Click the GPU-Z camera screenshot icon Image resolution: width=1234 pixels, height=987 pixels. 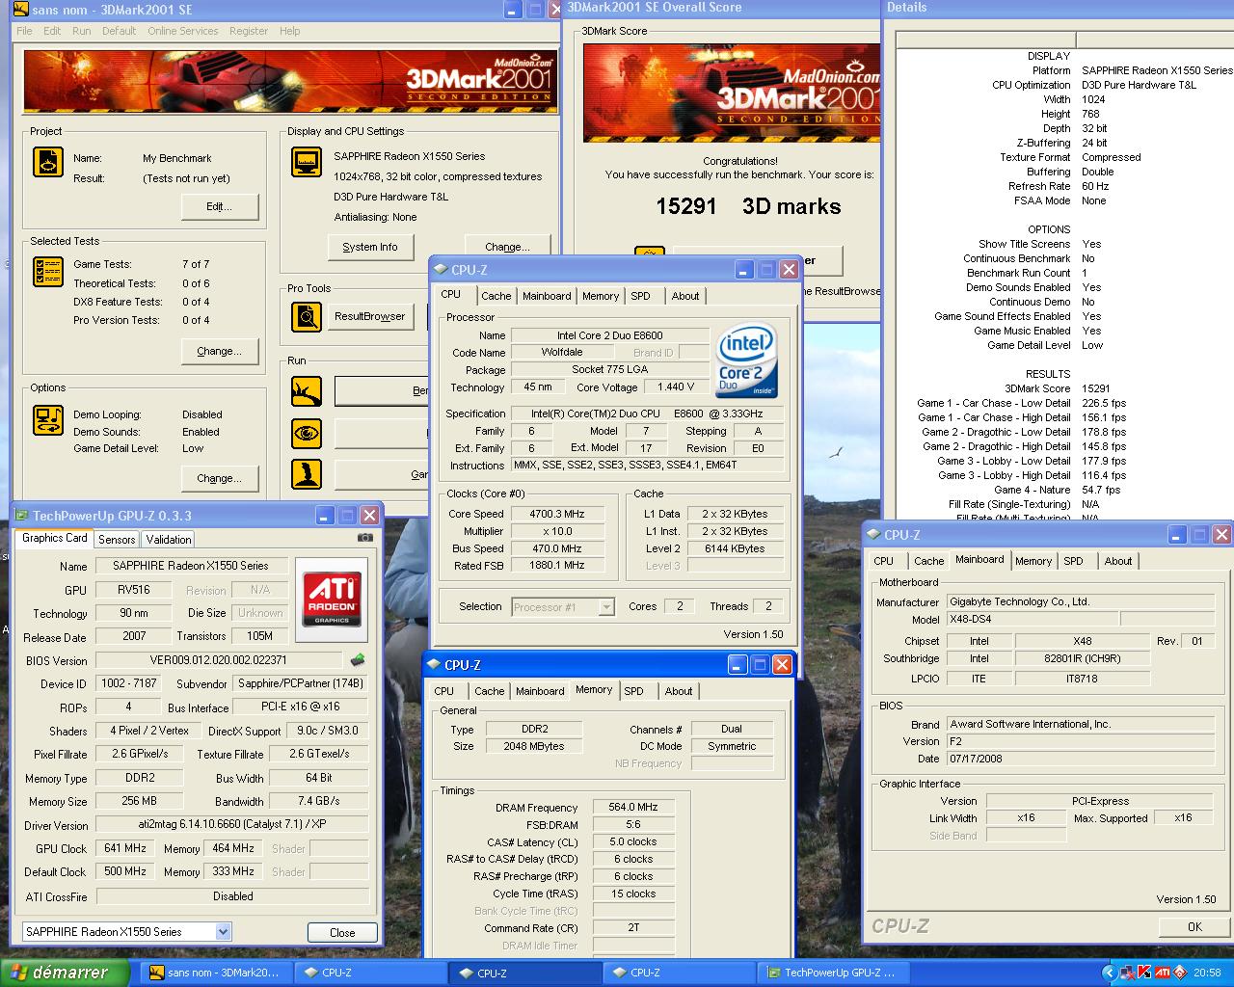click(365, 538)
